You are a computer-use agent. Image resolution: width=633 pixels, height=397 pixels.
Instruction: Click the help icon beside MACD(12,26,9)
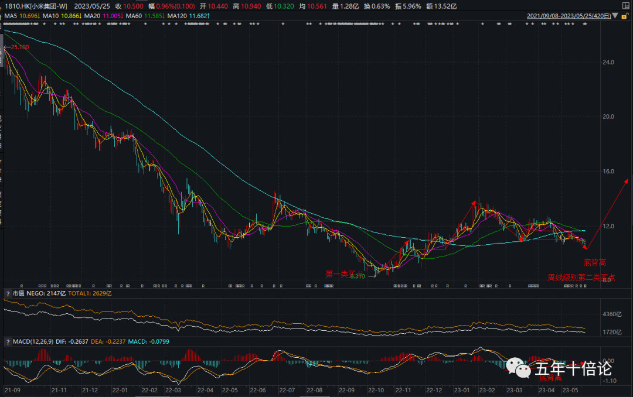coord(7,341)
